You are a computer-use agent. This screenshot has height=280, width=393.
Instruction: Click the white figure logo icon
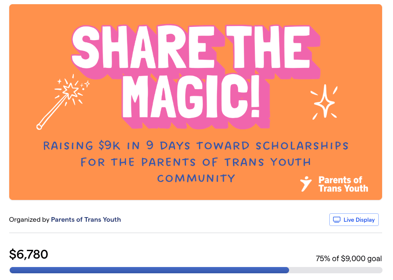tap(306, 184)
